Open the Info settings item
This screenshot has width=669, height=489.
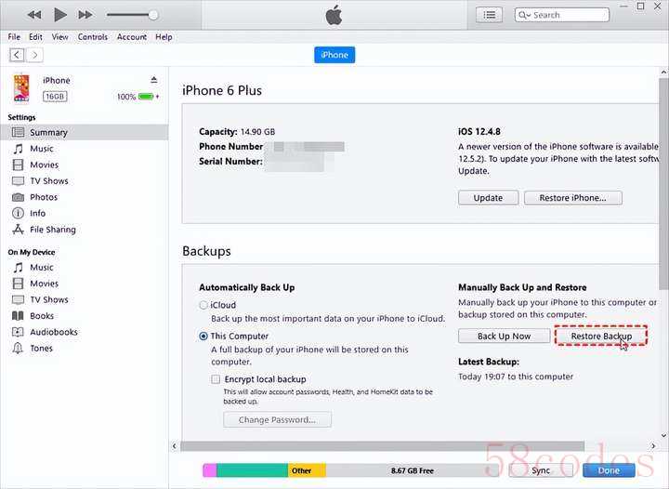point(37,213)
